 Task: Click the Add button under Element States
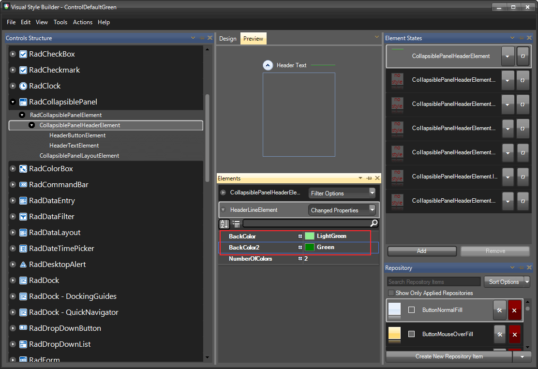pyautogui.click(x=421, y=251)
